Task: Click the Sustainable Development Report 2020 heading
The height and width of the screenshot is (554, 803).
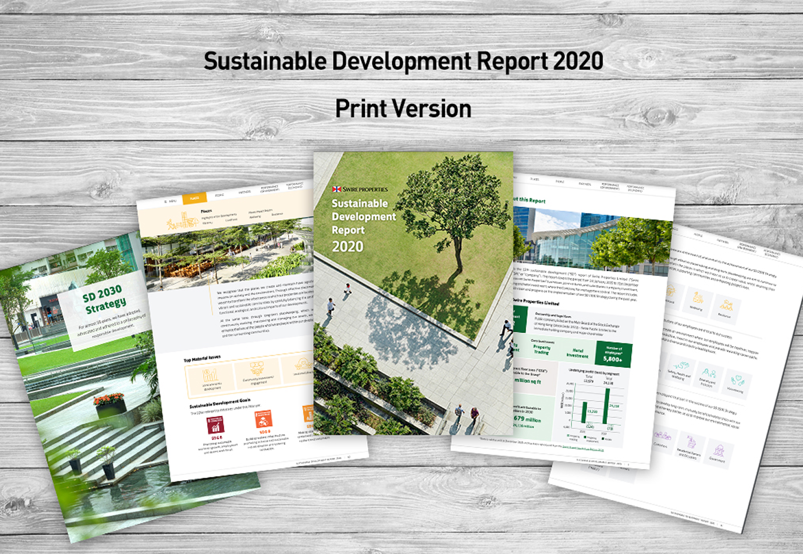Action: pyautogui.click(x=403, y=61)
